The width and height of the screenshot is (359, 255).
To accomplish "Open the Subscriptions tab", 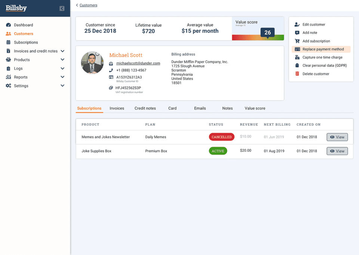I will (89, 108).
